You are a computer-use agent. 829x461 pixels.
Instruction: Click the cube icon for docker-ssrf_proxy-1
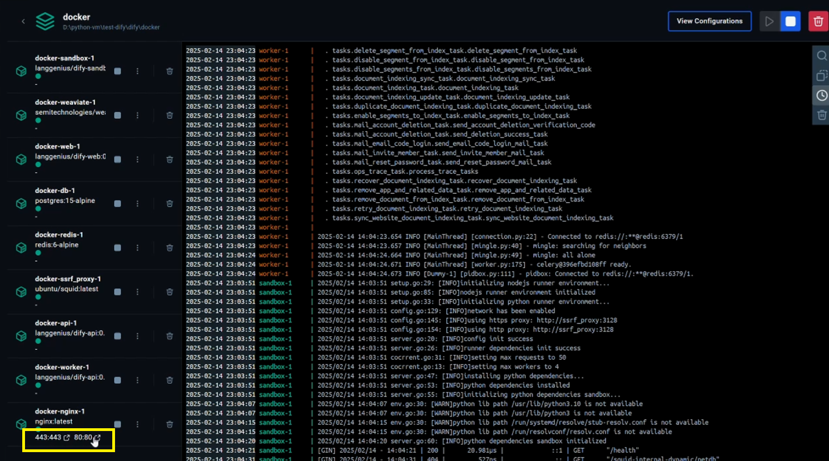coord(21,292)
